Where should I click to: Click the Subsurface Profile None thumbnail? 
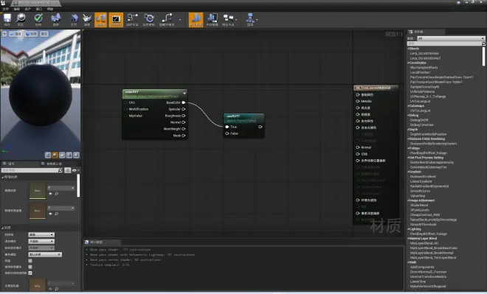(x=38, y=285)
